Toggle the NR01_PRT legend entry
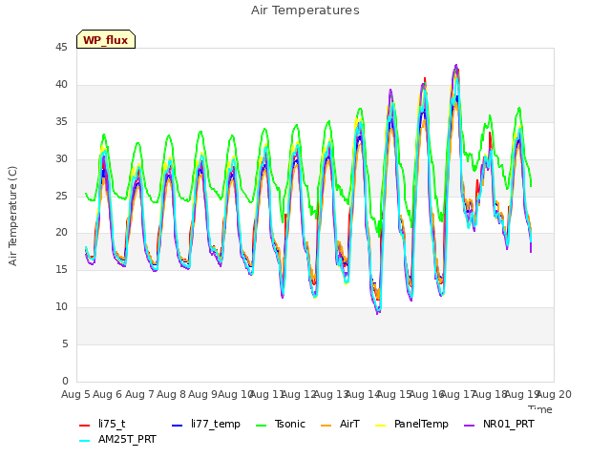This screenshot has height=458, width=611. (498, 424)
